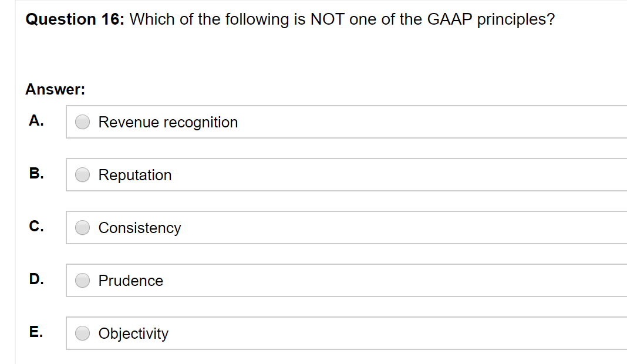Select the radio button for Objectivity

coord(82,333)
